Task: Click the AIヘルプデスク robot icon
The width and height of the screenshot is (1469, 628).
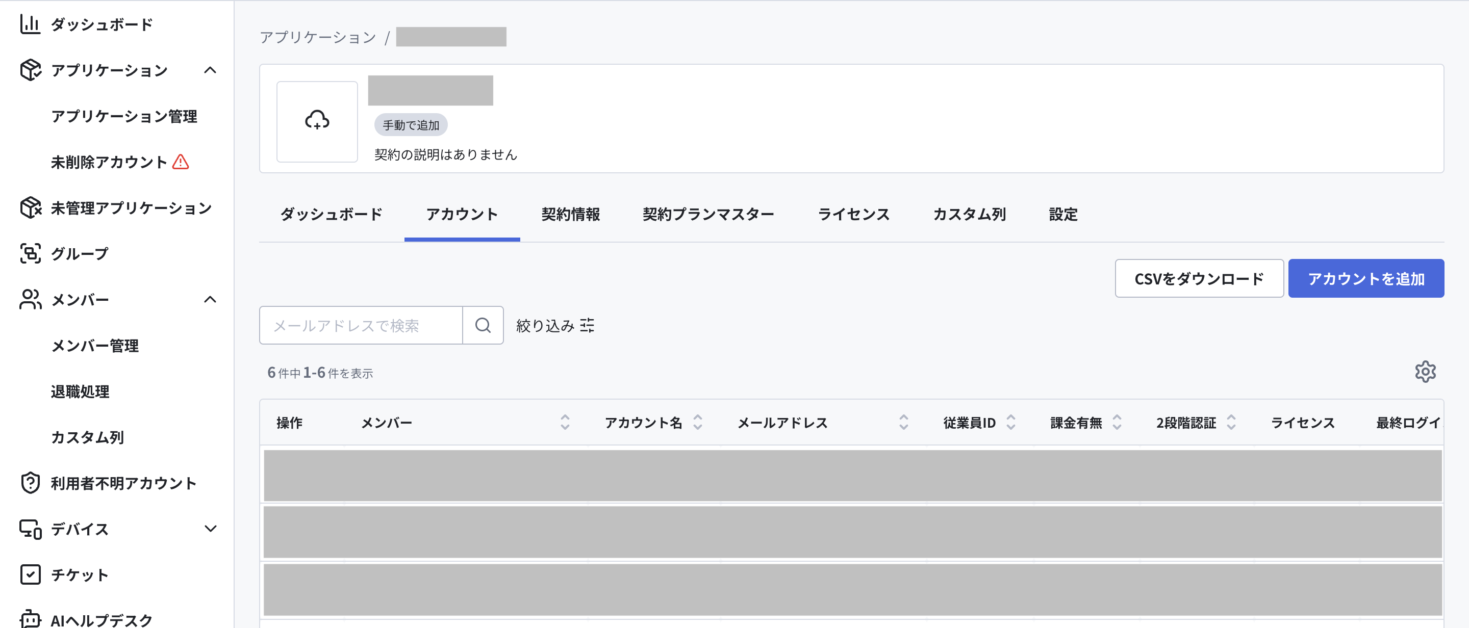Action: [x=30, y=618]
